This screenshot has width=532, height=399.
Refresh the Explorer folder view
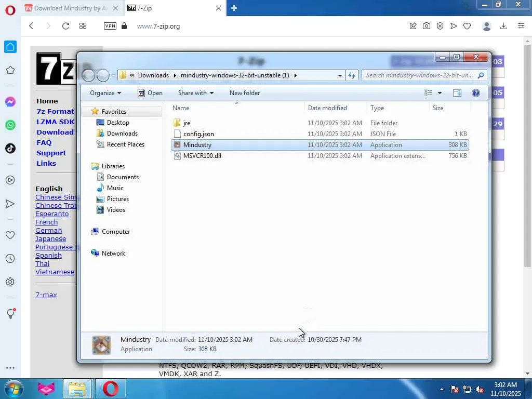point(352,75)
